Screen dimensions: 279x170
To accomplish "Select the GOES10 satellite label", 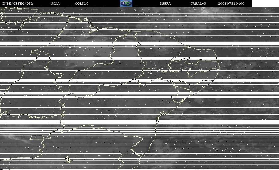I will (82, 3).
